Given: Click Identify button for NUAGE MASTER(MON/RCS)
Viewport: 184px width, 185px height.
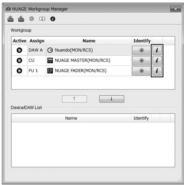Looking at the screenshot, I should coord(141,61).
